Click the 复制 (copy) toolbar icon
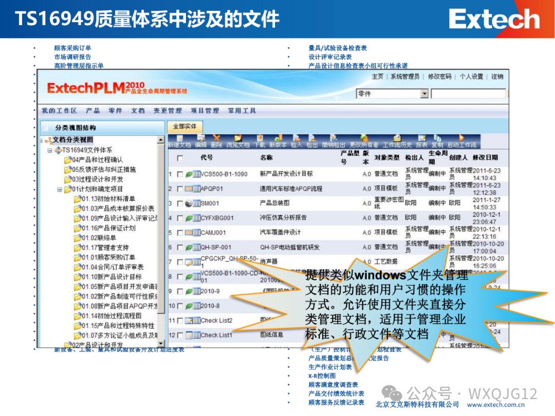 (437, 138)
